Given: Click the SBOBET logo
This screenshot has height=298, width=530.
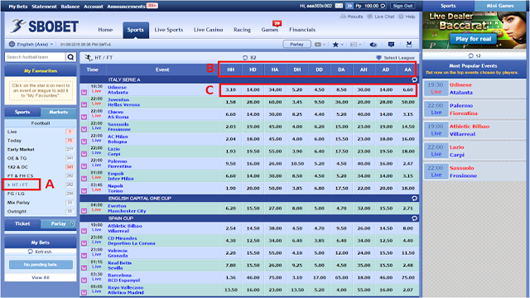Looking at the screenshot, I should (44, 26).
